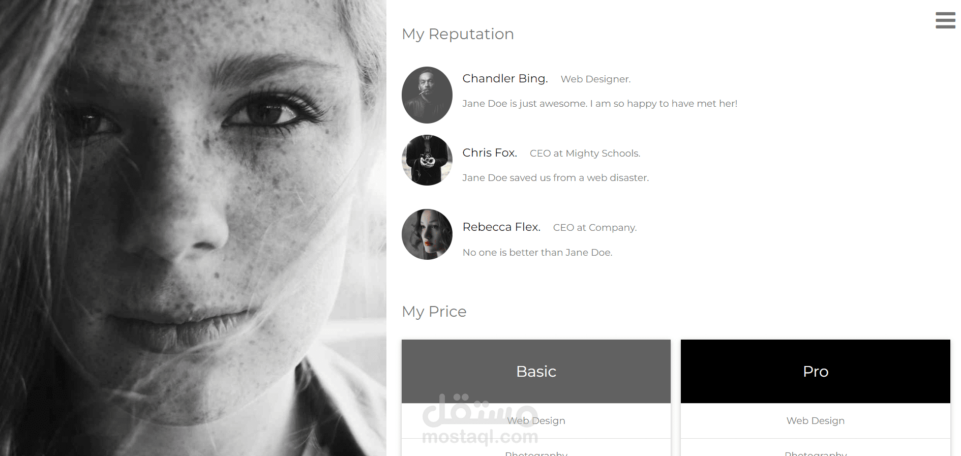Screen dimensions: 961x456
Task: Click testimonial "No one is better than Jane Doe"
Action: (x=537, y=253)
